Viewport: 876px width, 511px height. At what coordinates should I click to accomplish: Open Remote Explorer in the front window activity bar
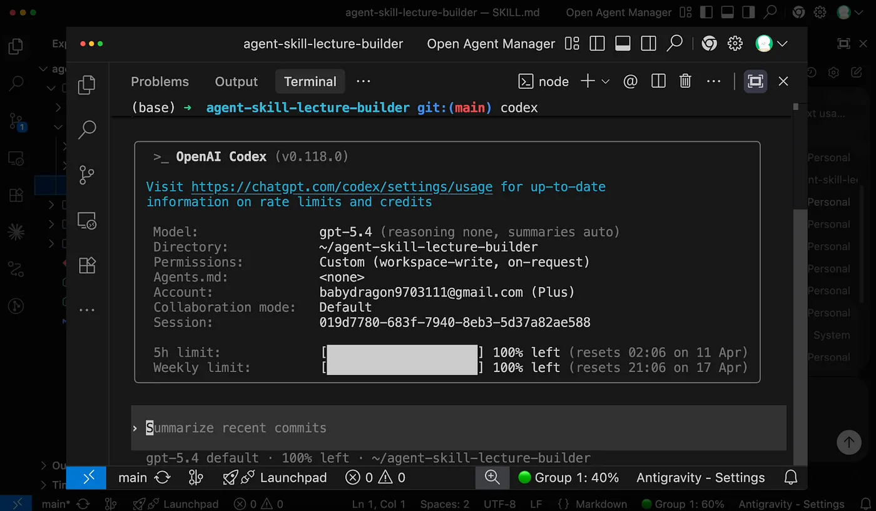click(x=87, y=221)
